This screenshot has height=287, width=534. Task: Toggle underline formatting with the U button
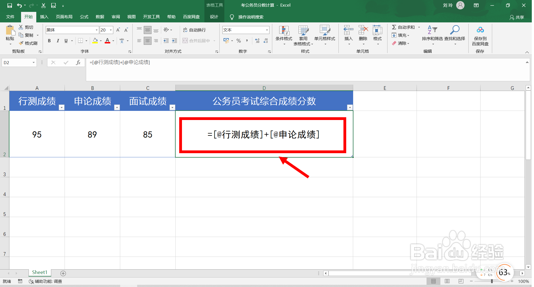pyautogui.click(x=66, y=41)
